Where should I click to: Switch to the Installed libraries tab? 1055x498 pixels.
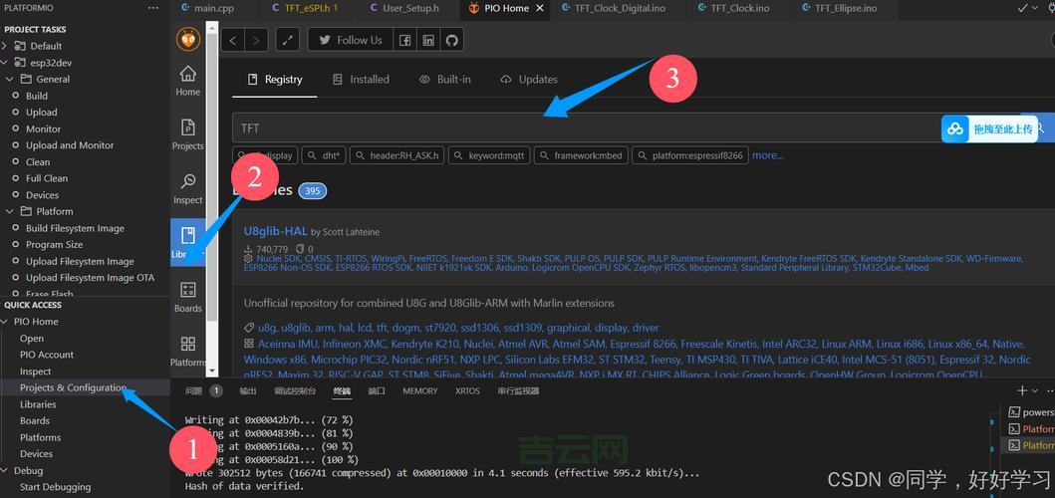pos(361,80)
